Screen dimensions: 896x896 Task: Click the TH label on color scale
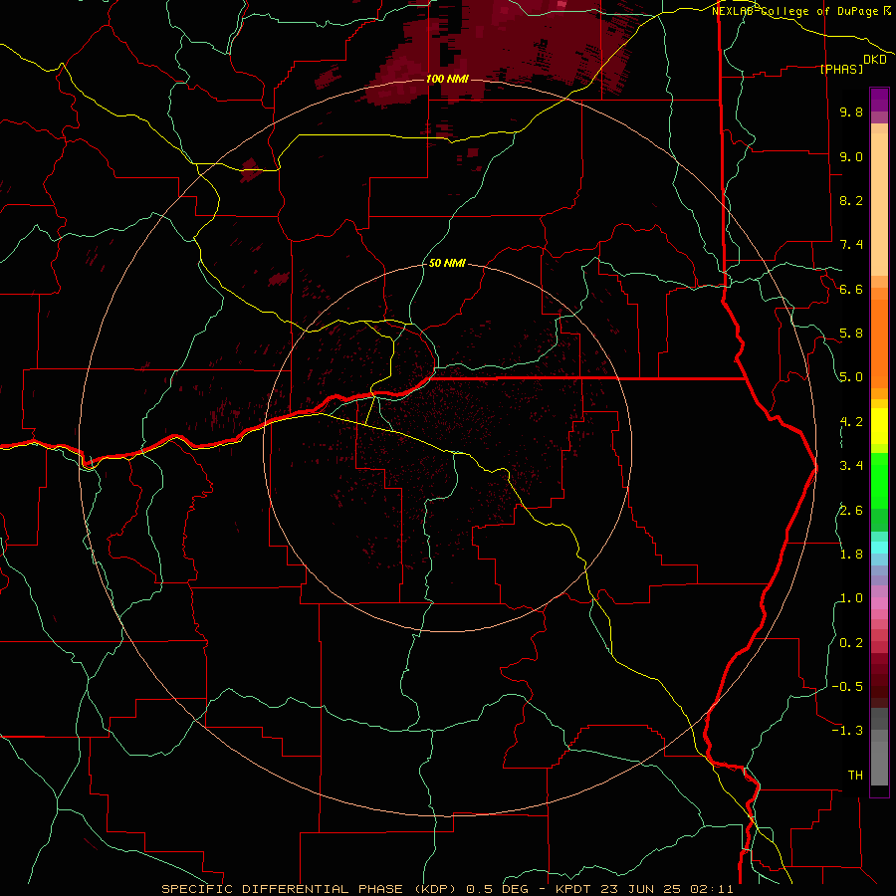[x=855, y=776]
